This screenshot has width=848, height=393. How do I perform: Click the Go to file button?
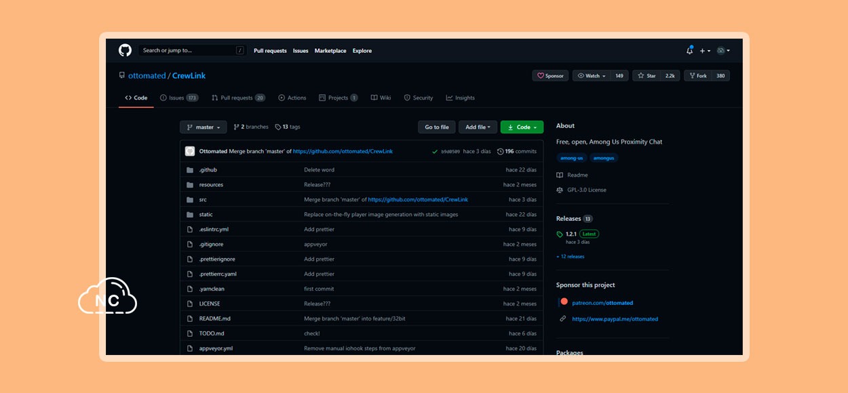click(x=437, y=127)
